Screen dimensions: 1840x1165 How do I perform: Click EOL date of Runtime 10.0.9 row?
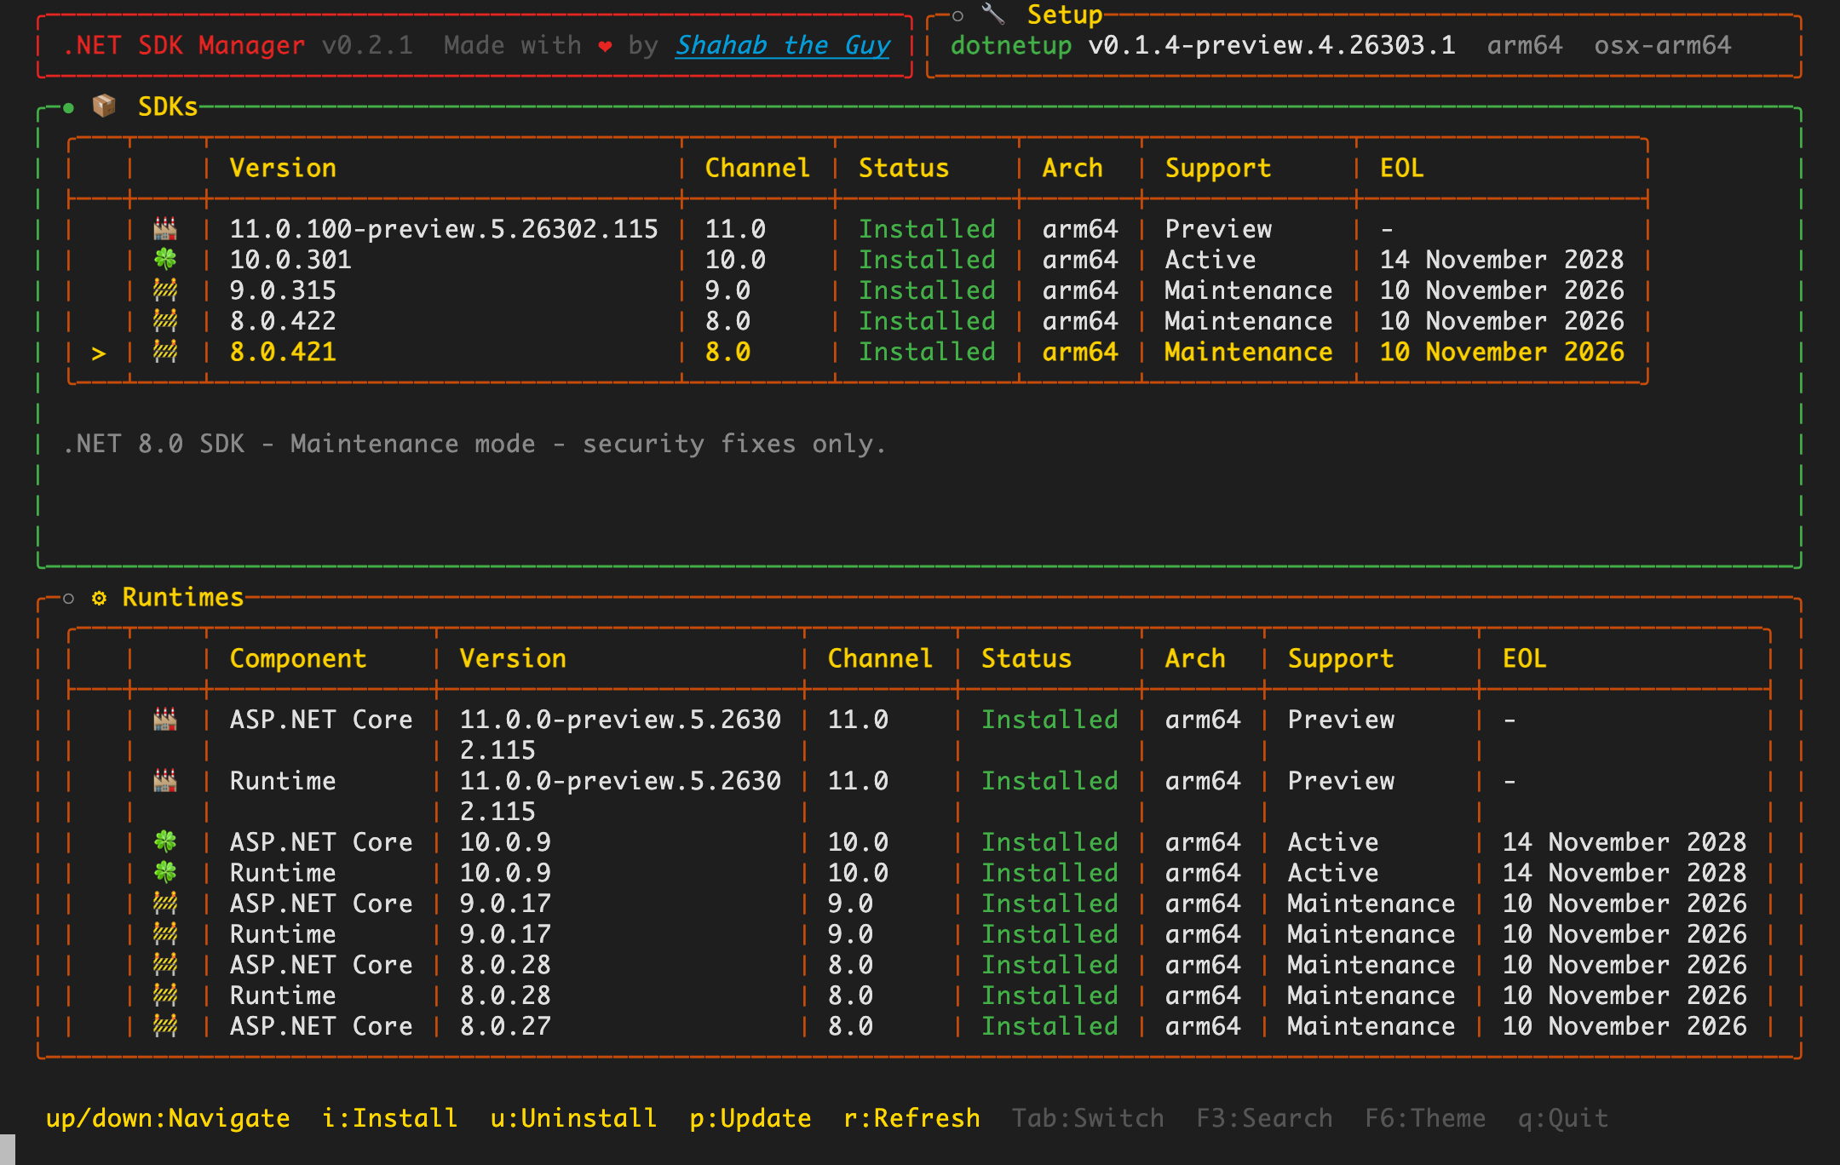click(x=1624, y=873)
